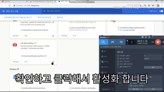The image size is (164, 92).
Task: Toggle the developer mode (개발자 모드) switch
Action: pos(161,11)
